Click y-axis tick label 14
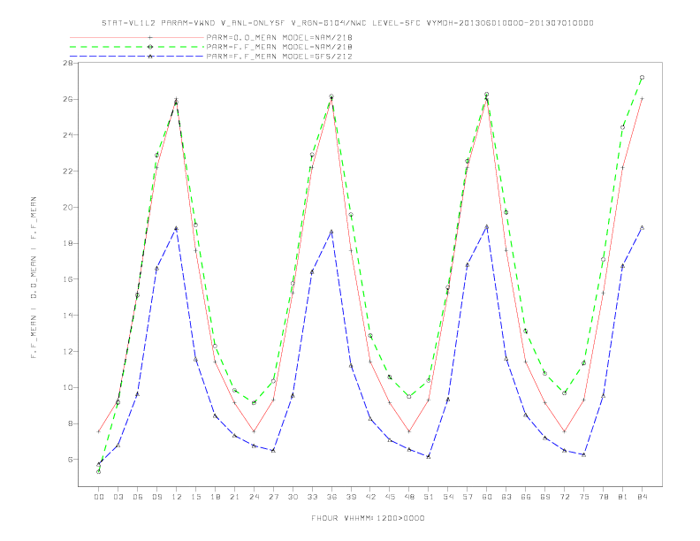This screenshot has width=700, height=541. tap(68, 315)
